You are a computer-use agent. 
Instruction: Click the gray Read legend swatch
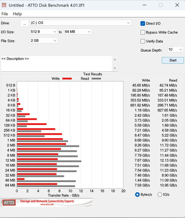pyautogui.click(x=96, y=79)
